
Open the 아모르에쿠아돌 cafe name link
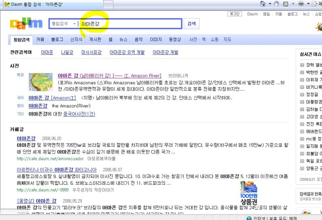pos(101,159)
